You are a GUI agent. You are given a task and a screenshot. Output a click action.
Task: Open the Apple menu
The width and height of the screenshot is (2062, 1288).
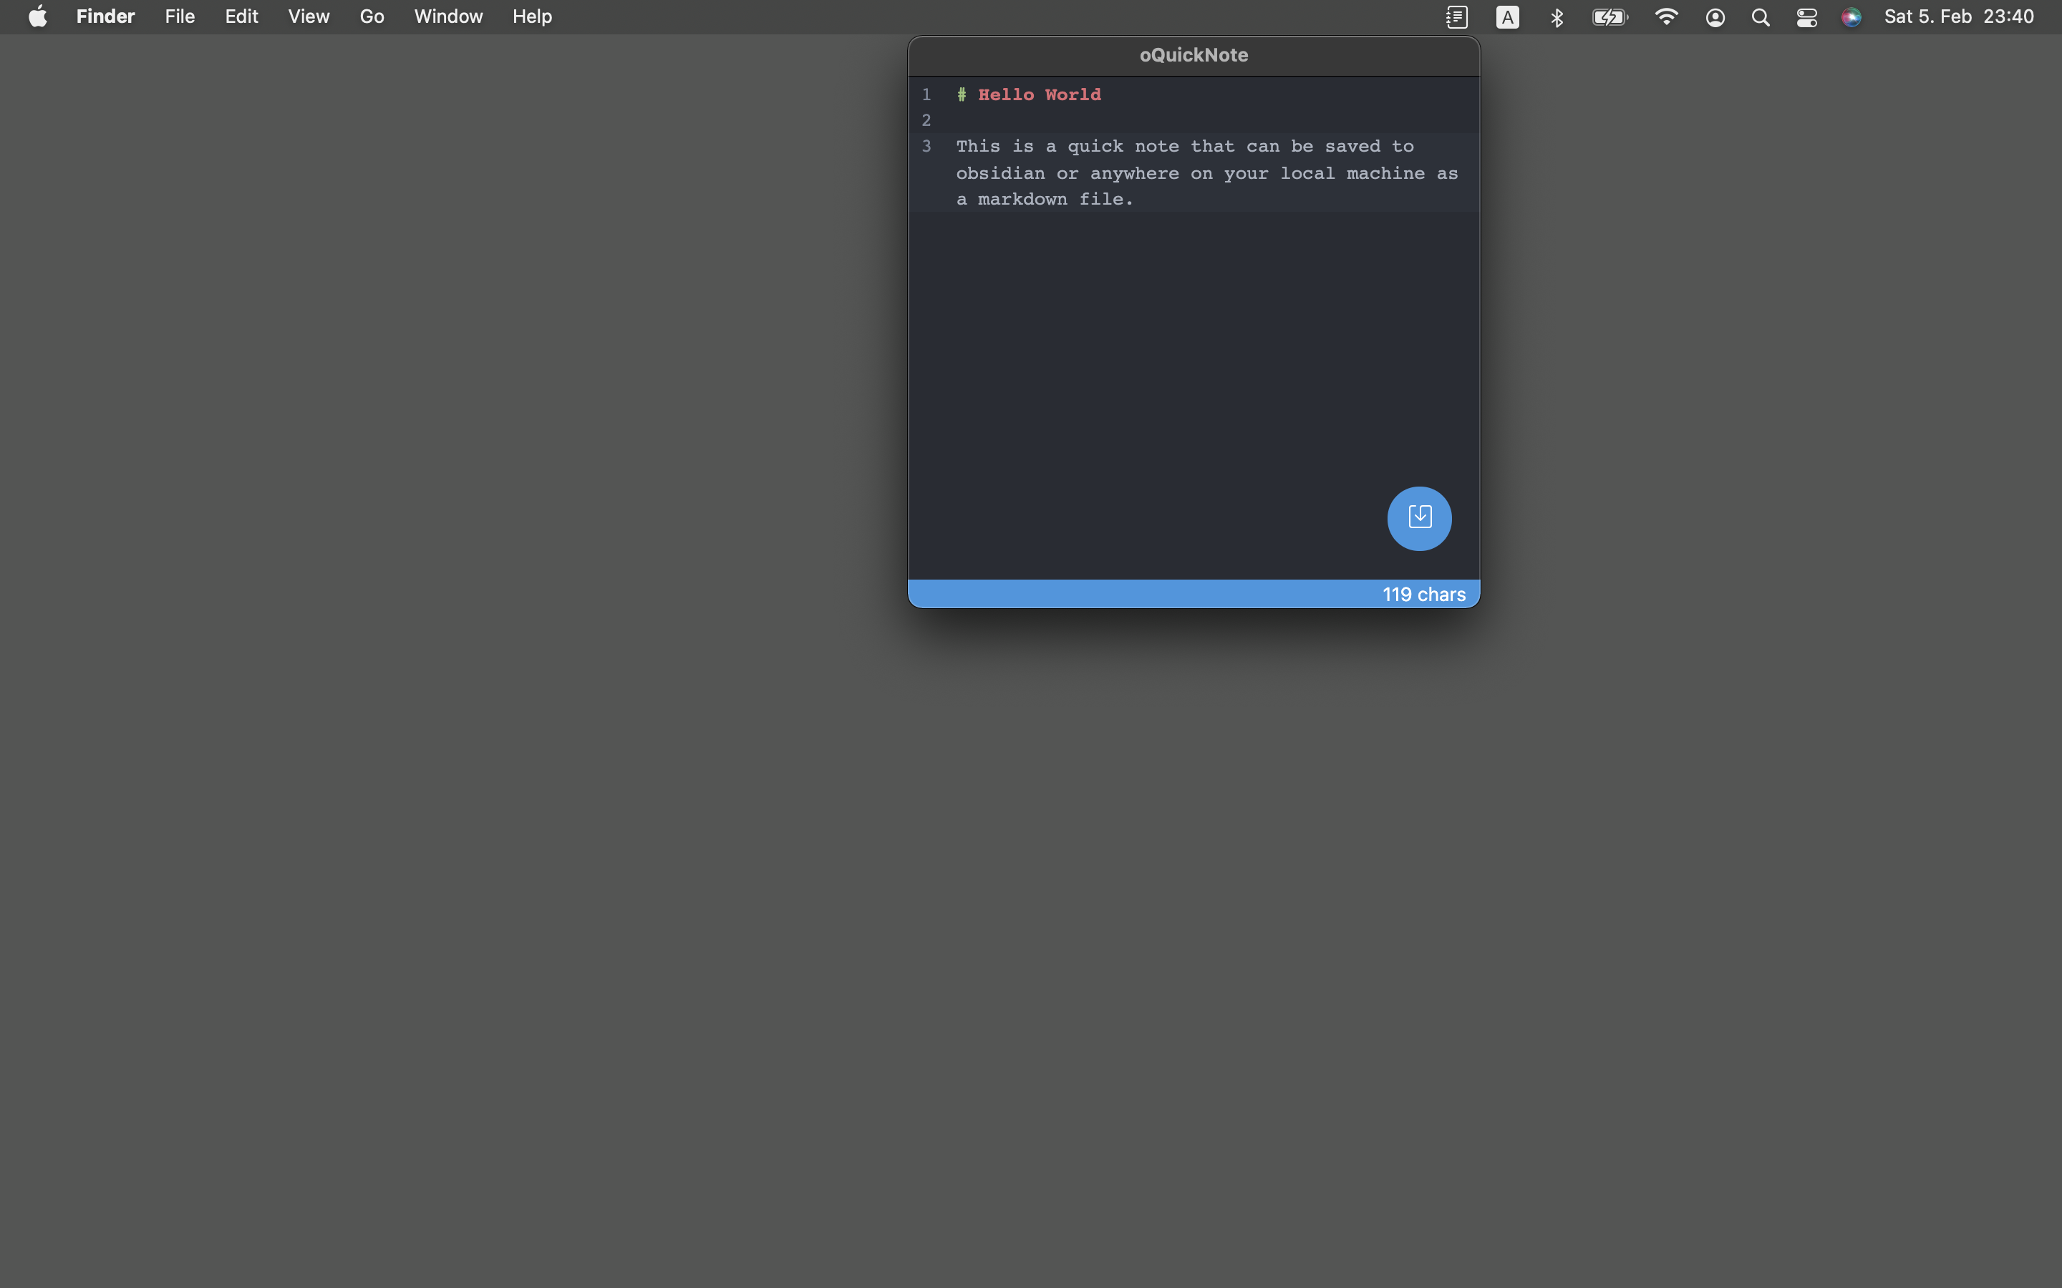point(37,16)
